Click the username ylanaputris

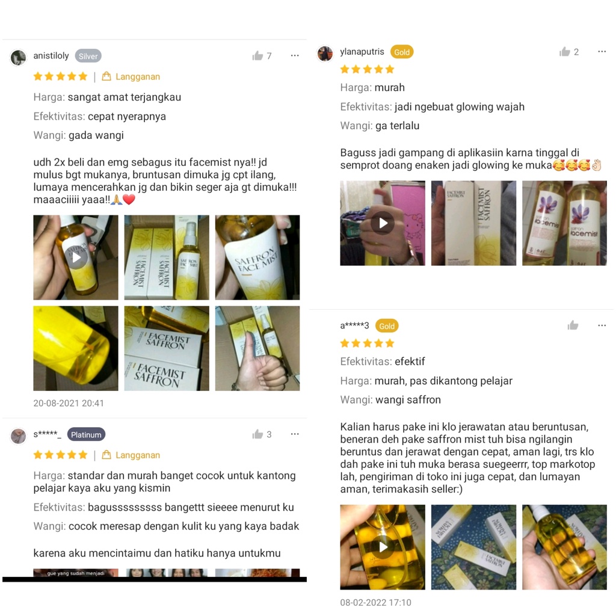click(362, 52)
